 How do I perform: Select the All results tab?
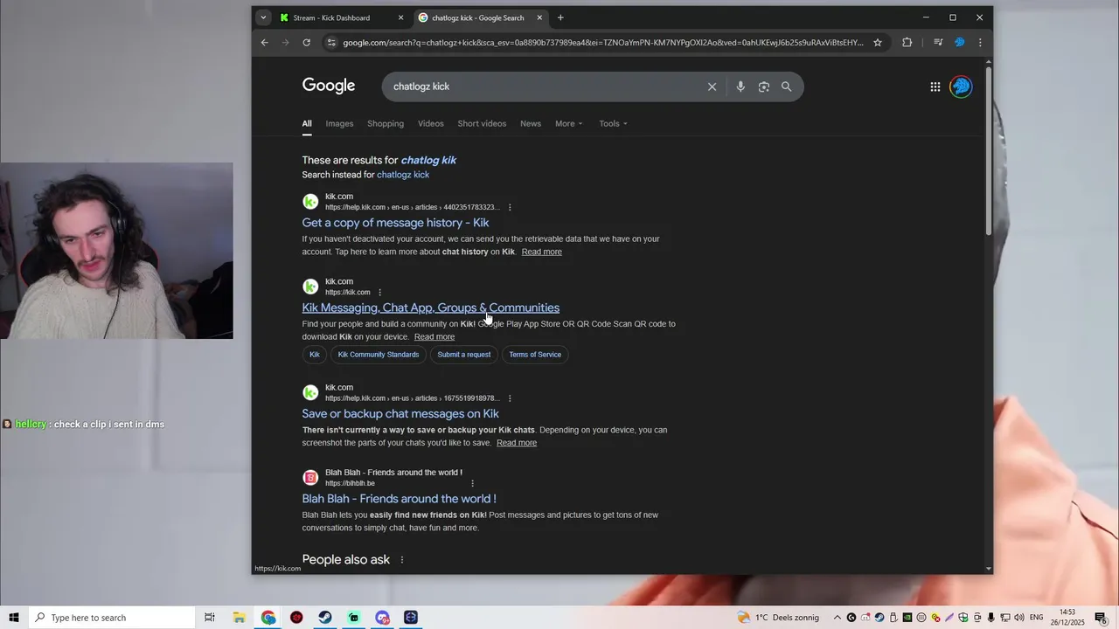(307, 123)
